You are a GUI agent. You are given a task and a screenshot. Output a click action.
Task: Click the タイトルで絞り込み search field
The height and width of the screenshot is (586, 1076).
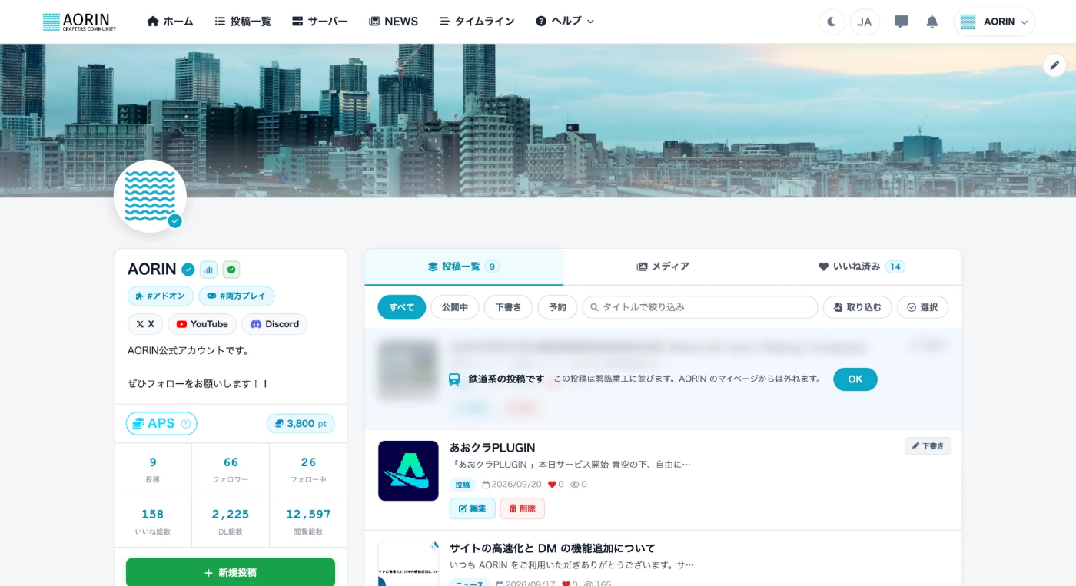click(700, 307)
